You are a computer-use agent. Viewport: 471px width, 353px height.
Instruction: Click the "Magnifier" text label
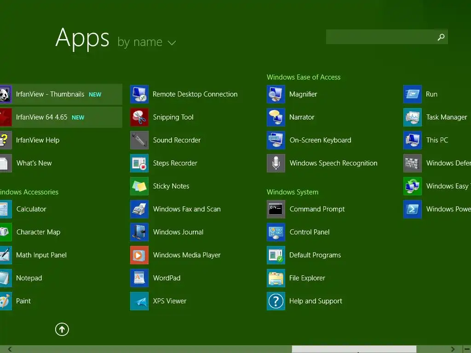pos(303,94)
